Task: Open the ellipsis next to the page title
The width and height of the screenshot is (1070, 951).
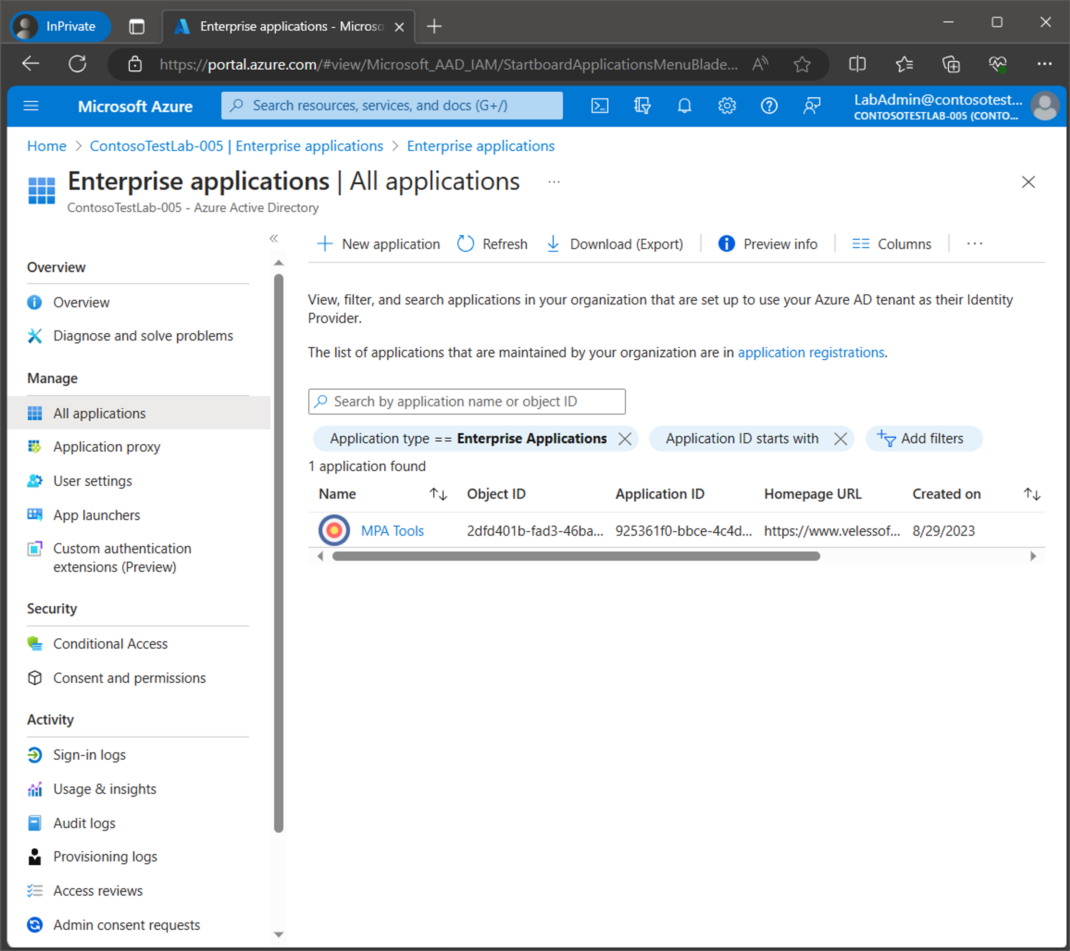Action: pyautogui.click(x=554, y=182)
